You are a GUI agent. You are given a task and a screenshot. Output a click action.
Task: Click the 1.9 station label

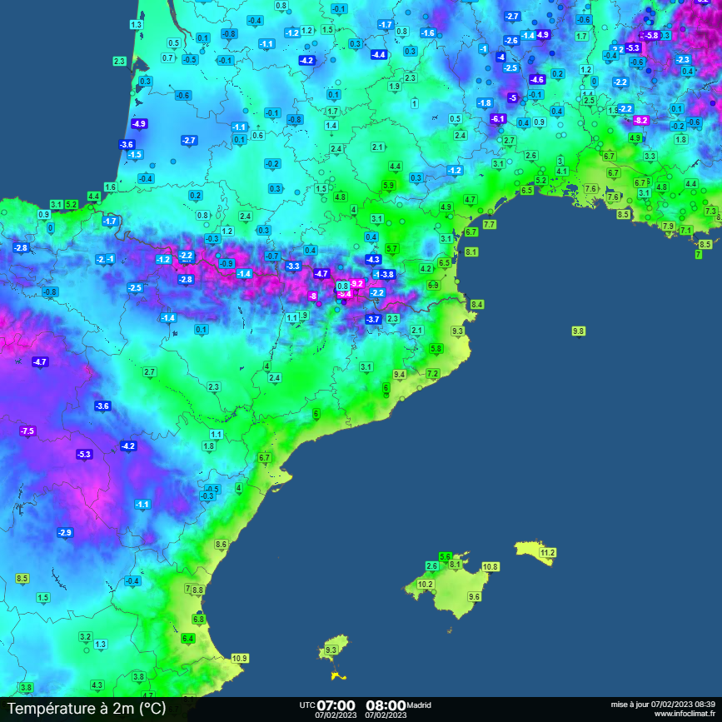tap(394, 87)
